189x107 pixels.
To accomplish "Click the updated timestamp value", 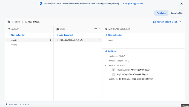I will 136,79.
